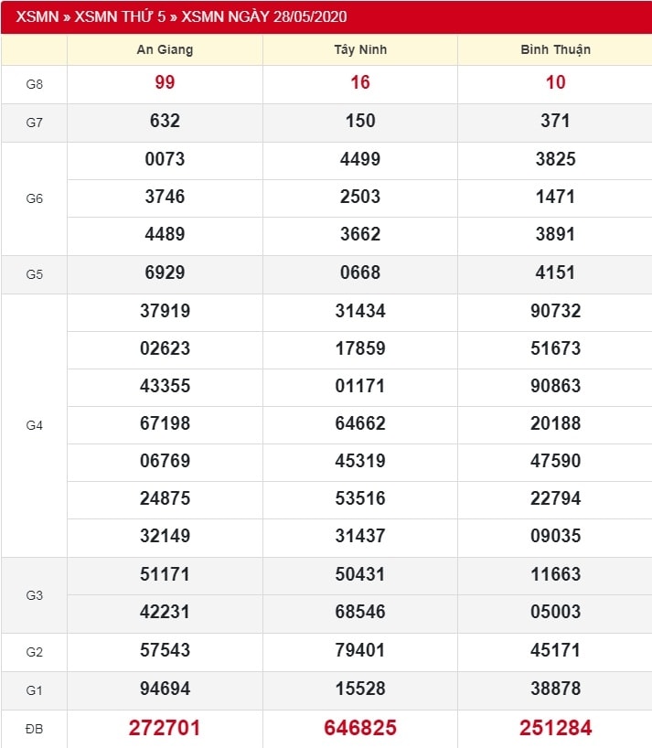Image resolution: width=652 pixels, height=748 pixels.
Task: Click XSMN NGÀY 28/05/2020 header link
Action: tap(264, 16)
